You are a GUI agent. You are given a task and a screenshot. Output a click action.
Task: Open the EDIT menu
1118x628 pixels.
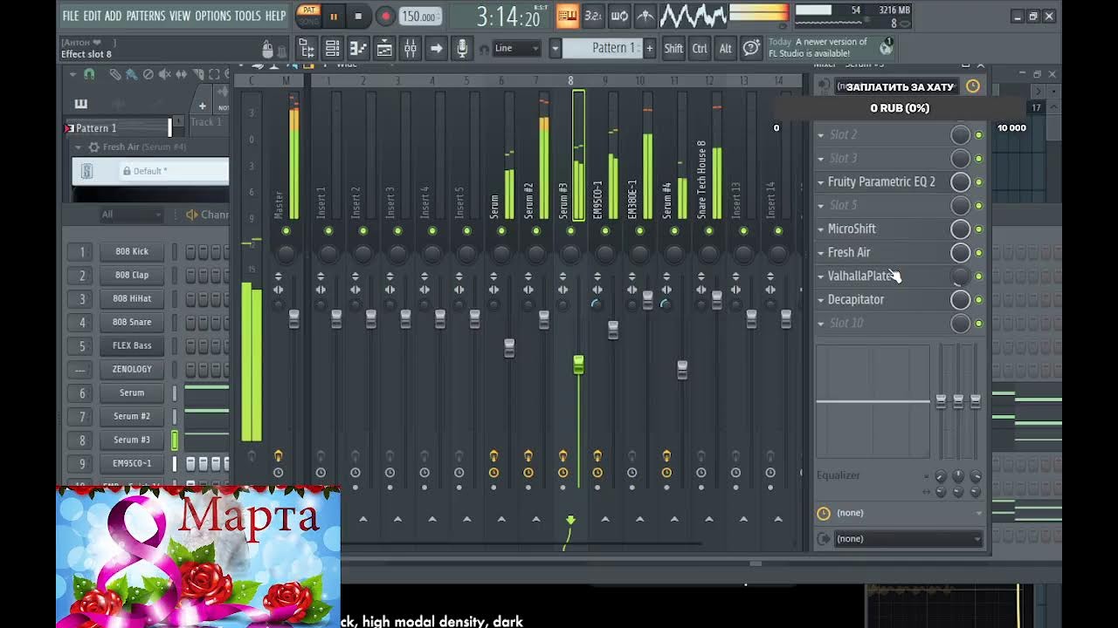(92, 16)
